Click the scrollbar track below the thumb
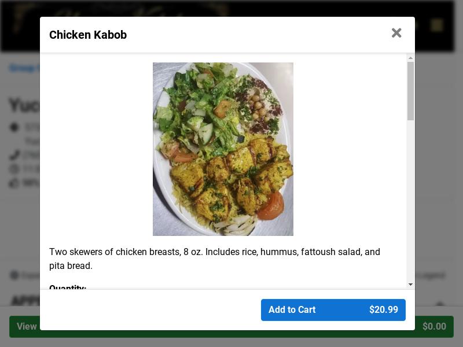463x347 pixels. [x=410, y=201]
